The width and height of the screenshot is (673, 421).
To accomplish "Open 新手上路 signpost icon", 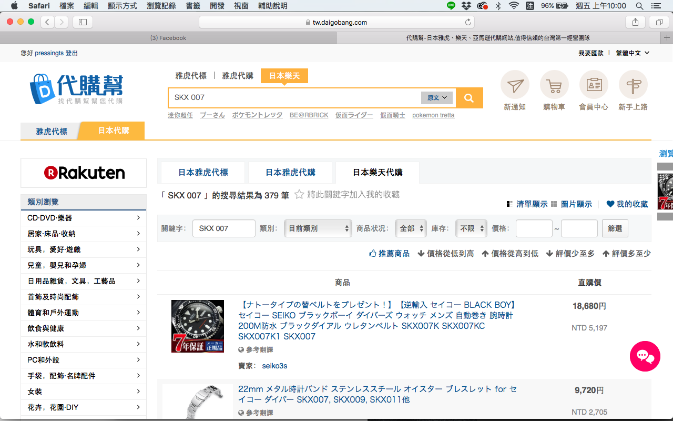I will (x=633, y=85).
